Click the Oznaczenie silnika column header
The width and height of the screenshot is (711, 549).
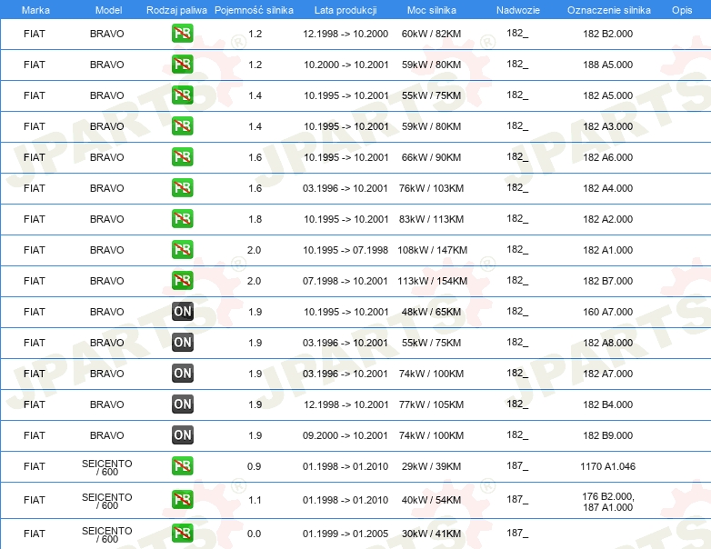(609, 10)
